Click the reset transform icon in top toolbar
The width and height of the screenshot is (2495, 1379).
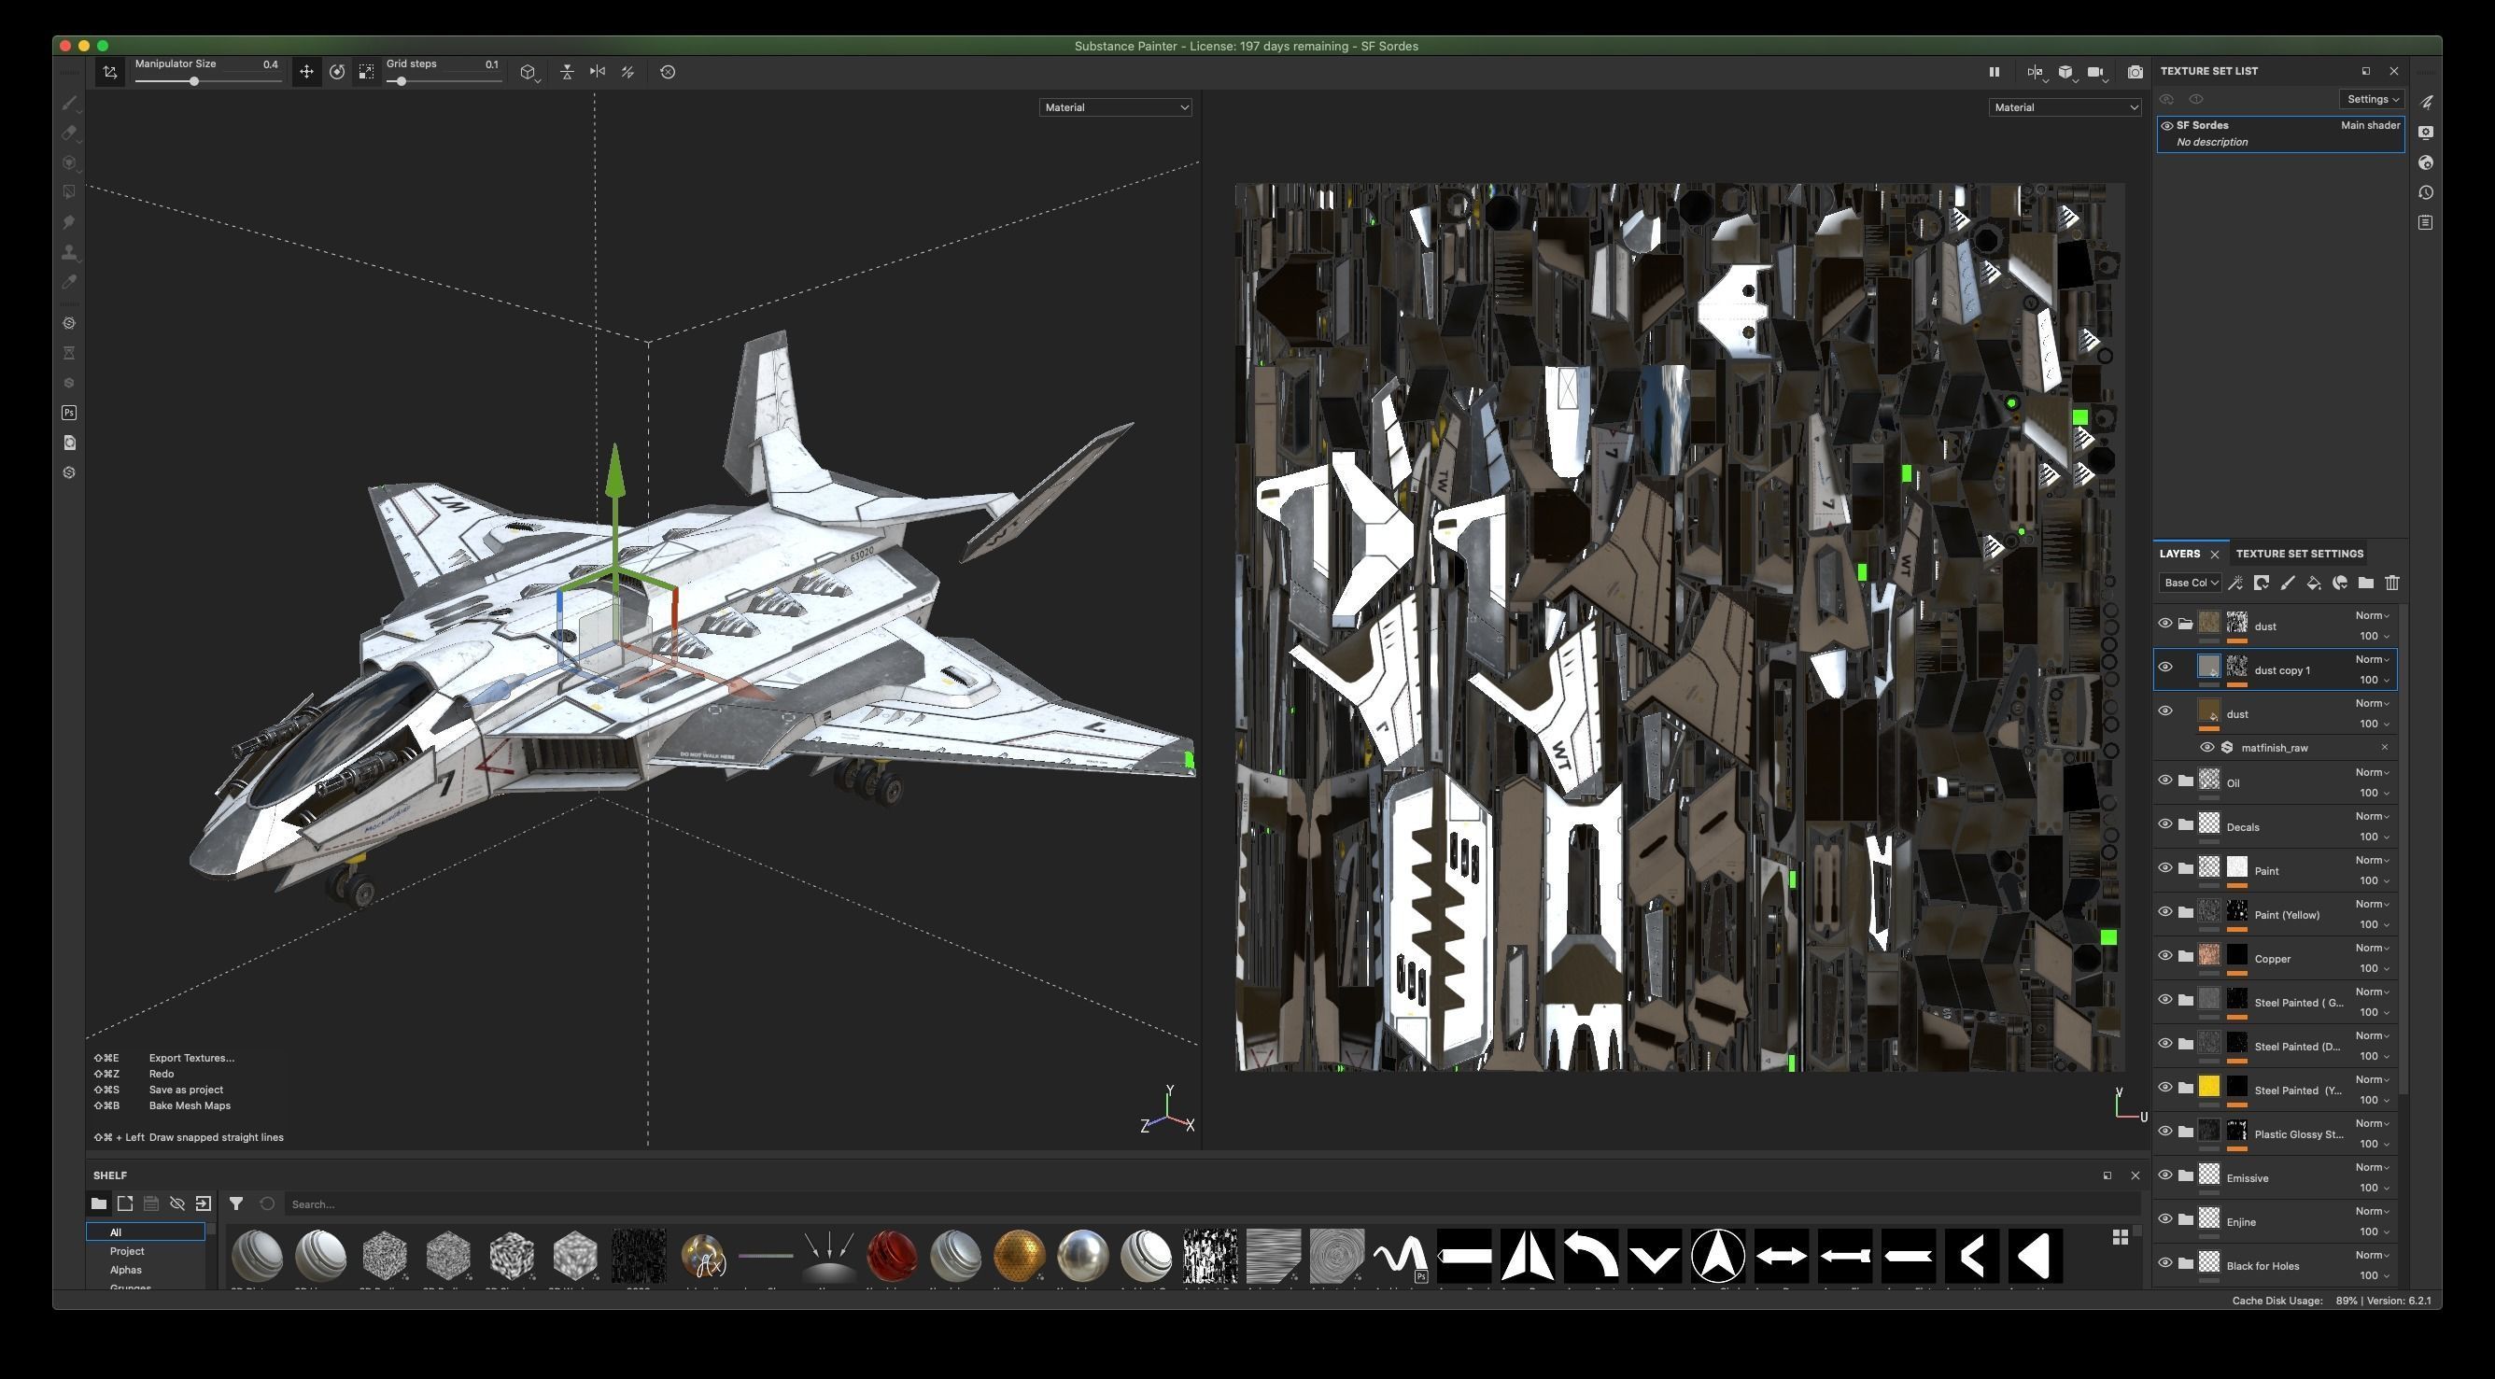[x=668, y=72]
